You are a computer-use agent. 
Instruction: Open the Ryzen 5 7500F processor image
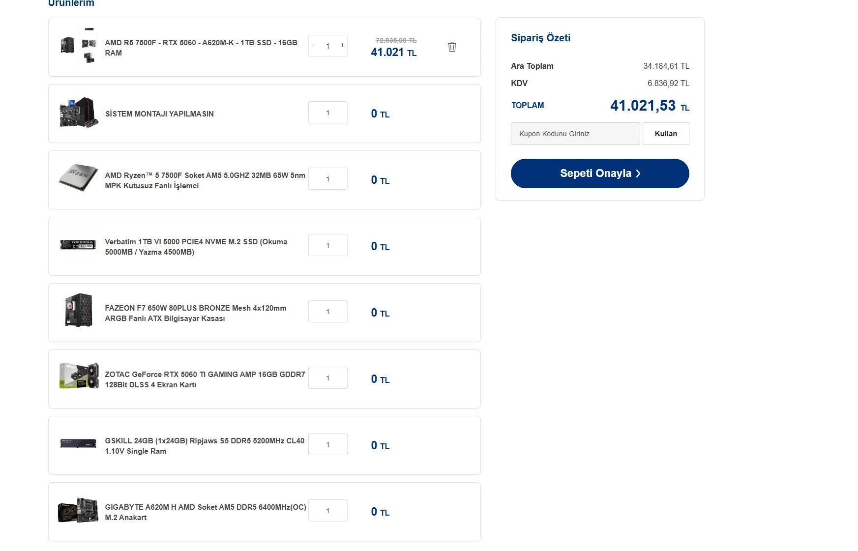point(78,178)
